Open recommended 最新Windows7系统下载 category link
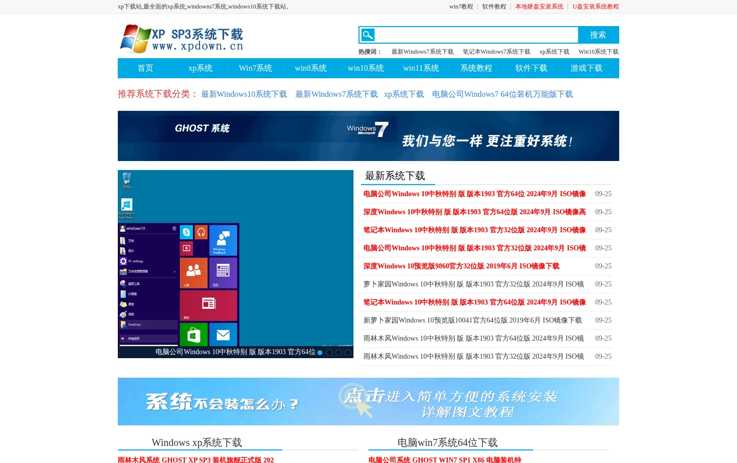The height and width of the screenshot is (463, 737). pos(336,94)
